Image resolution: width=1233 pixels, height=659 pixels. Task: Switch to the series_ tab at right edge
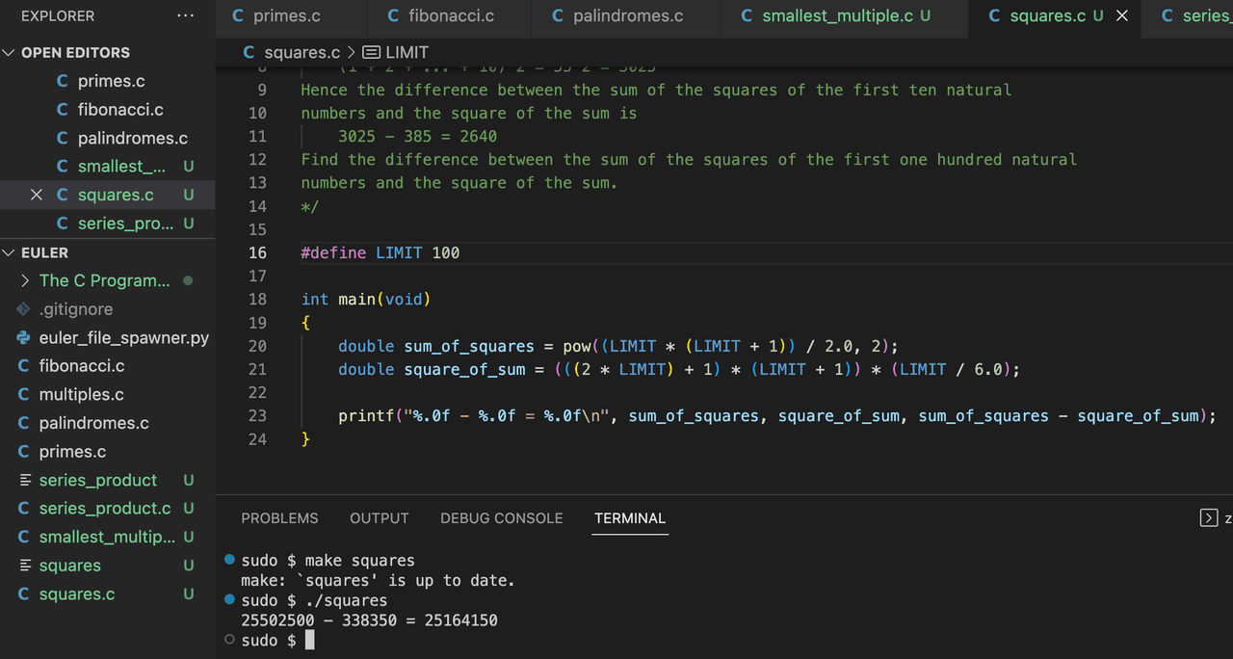click(x=1195, y=16)
